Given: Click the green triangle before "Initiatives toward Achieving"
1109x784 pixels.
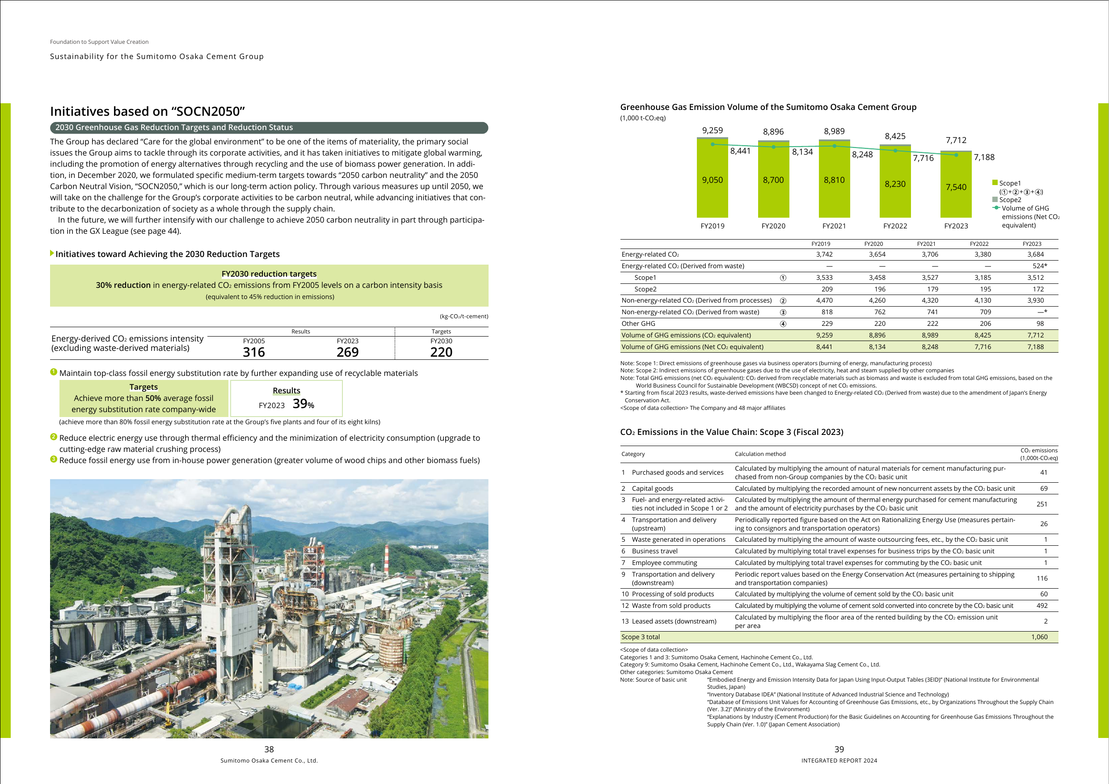Looking at the screenshot, I should (x=52, y=253).
